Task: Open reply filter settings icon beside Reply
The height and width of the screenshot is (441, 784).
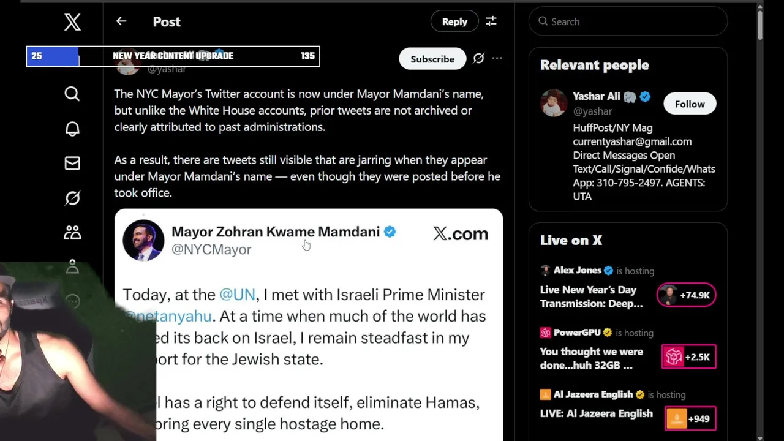Action: coord(491,21)
